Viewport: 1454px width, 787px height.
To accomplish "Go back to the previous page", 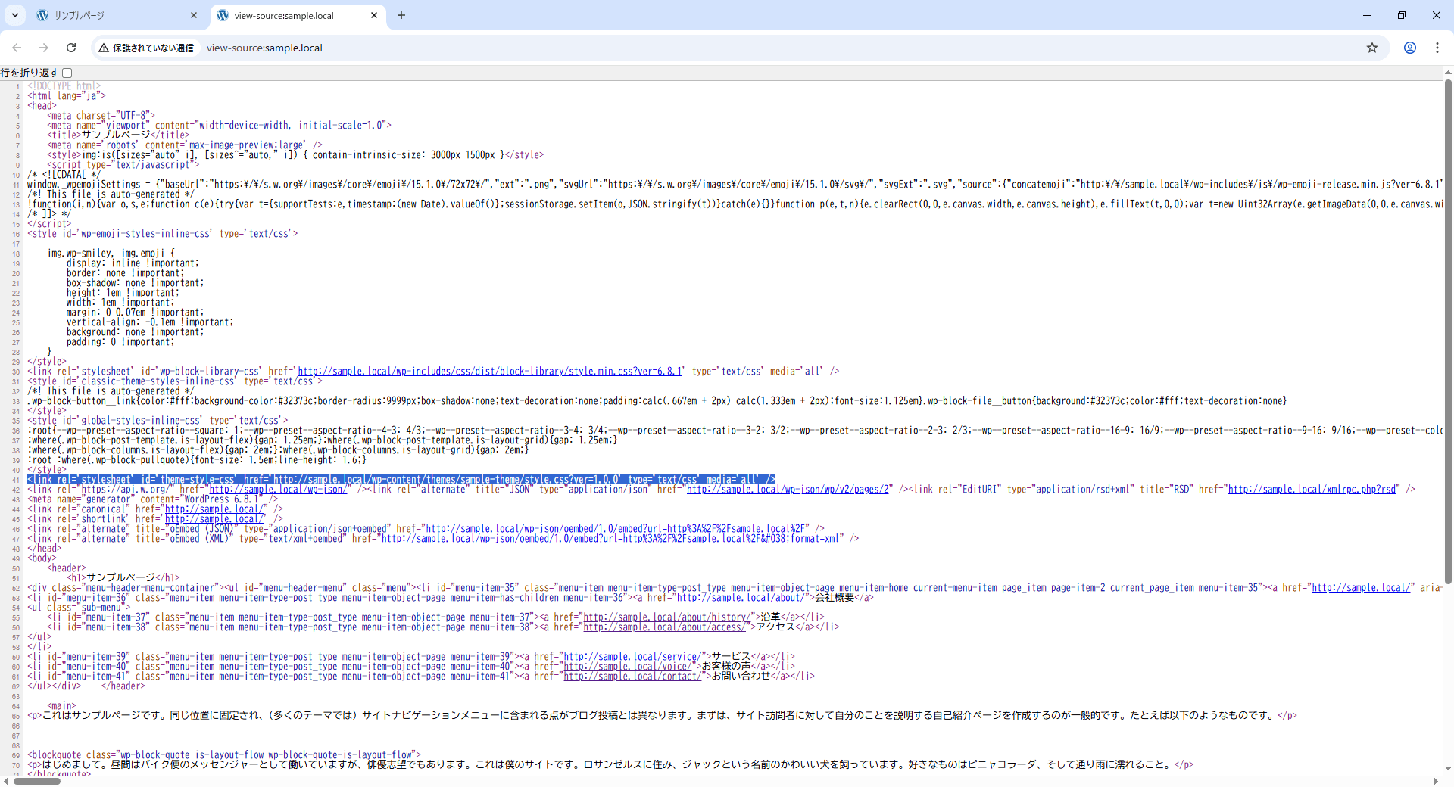I will coord(17,48).
